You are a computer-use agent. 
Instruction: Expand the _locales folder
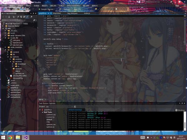click(x=5, y=31)
